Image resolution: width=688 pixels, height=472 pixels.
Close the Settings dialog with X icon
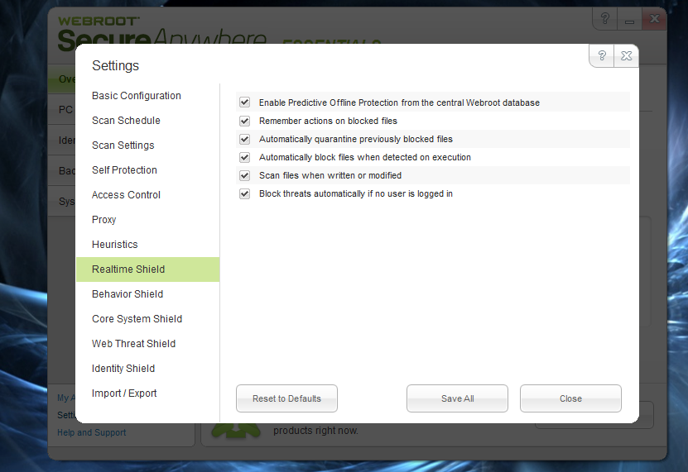click(x=626, y=55)
